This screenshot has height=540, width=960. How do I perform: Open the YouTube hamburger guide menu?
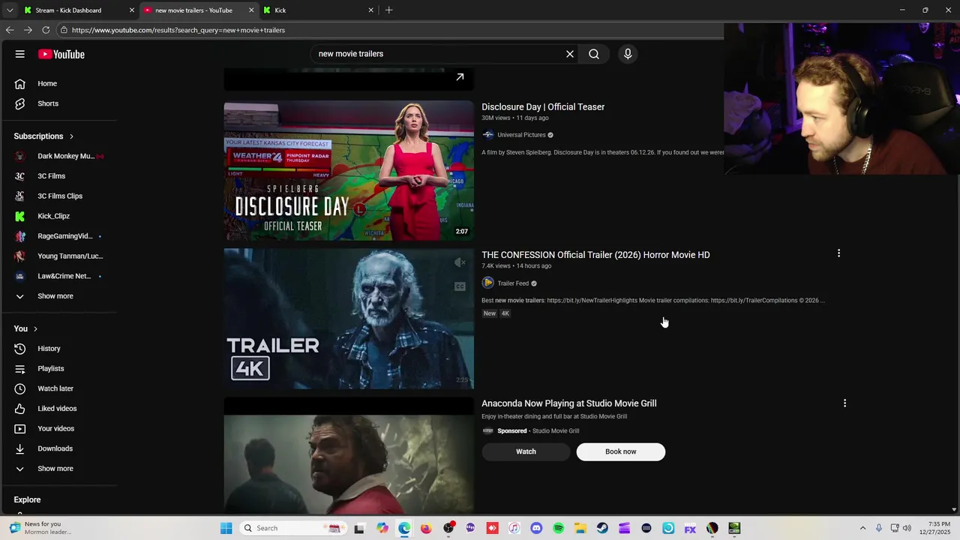pos(20,54)
